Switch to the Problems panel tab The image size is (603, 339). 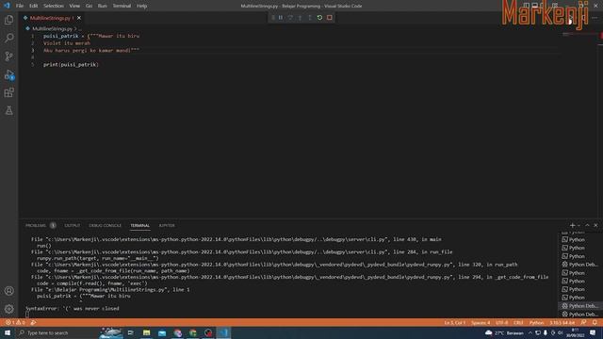36,226
